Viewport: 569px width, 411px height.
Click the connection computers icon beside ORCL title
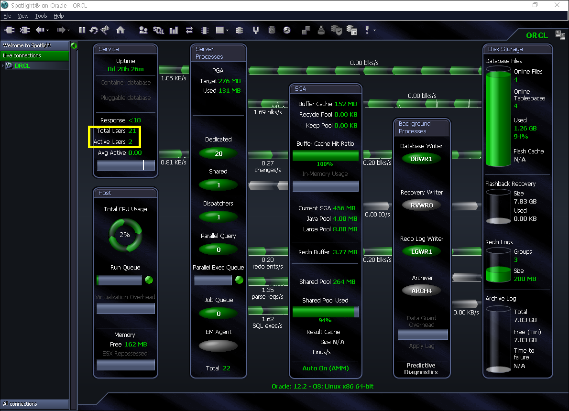(560, 35)
